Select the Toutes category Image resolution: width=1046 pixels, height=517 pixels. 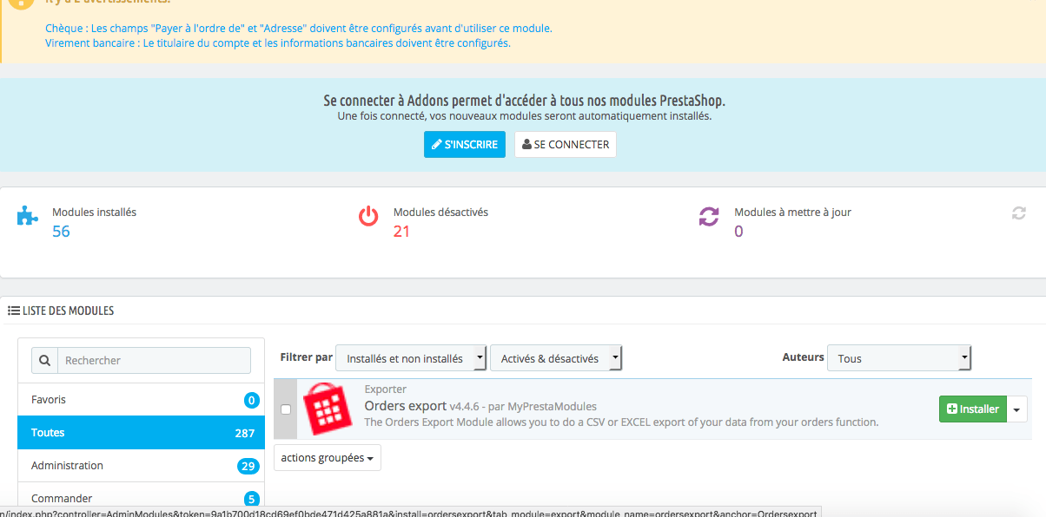click(x=141, y=433)
